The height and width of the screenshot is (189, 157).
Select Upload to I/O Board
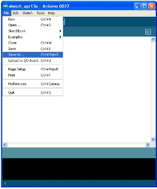[x=33, y=61]
